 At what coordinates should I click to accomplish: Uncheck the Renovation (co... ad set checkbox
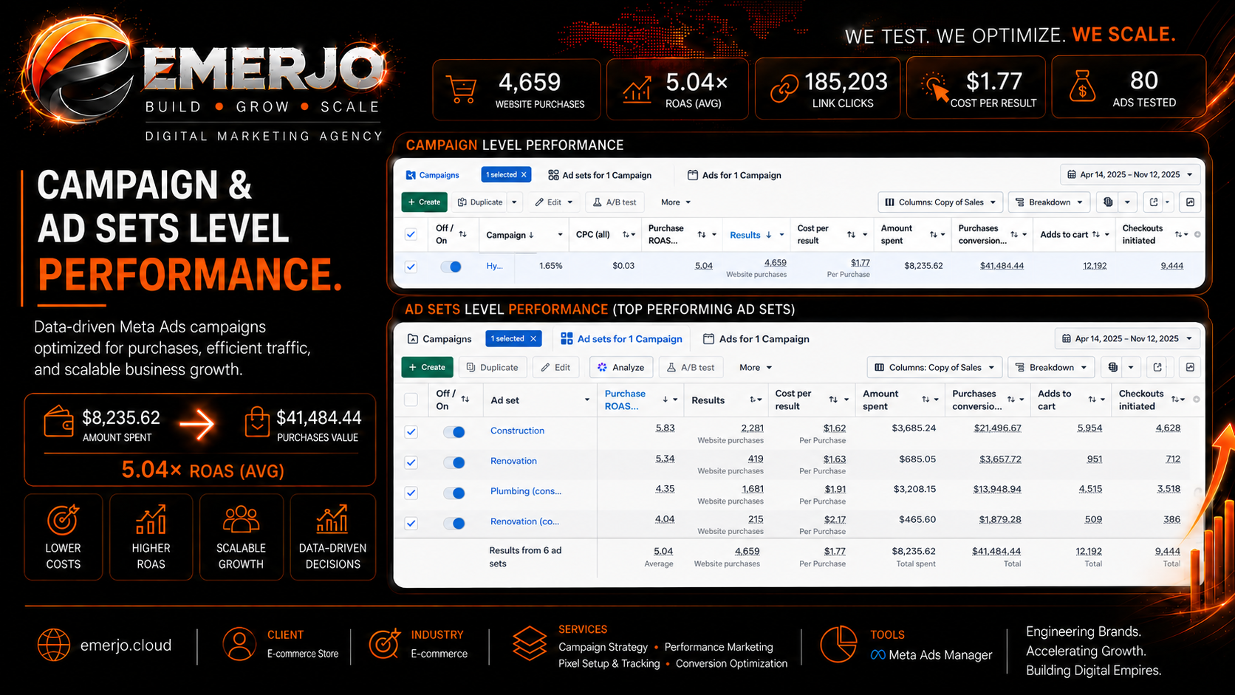coord(411,523)
